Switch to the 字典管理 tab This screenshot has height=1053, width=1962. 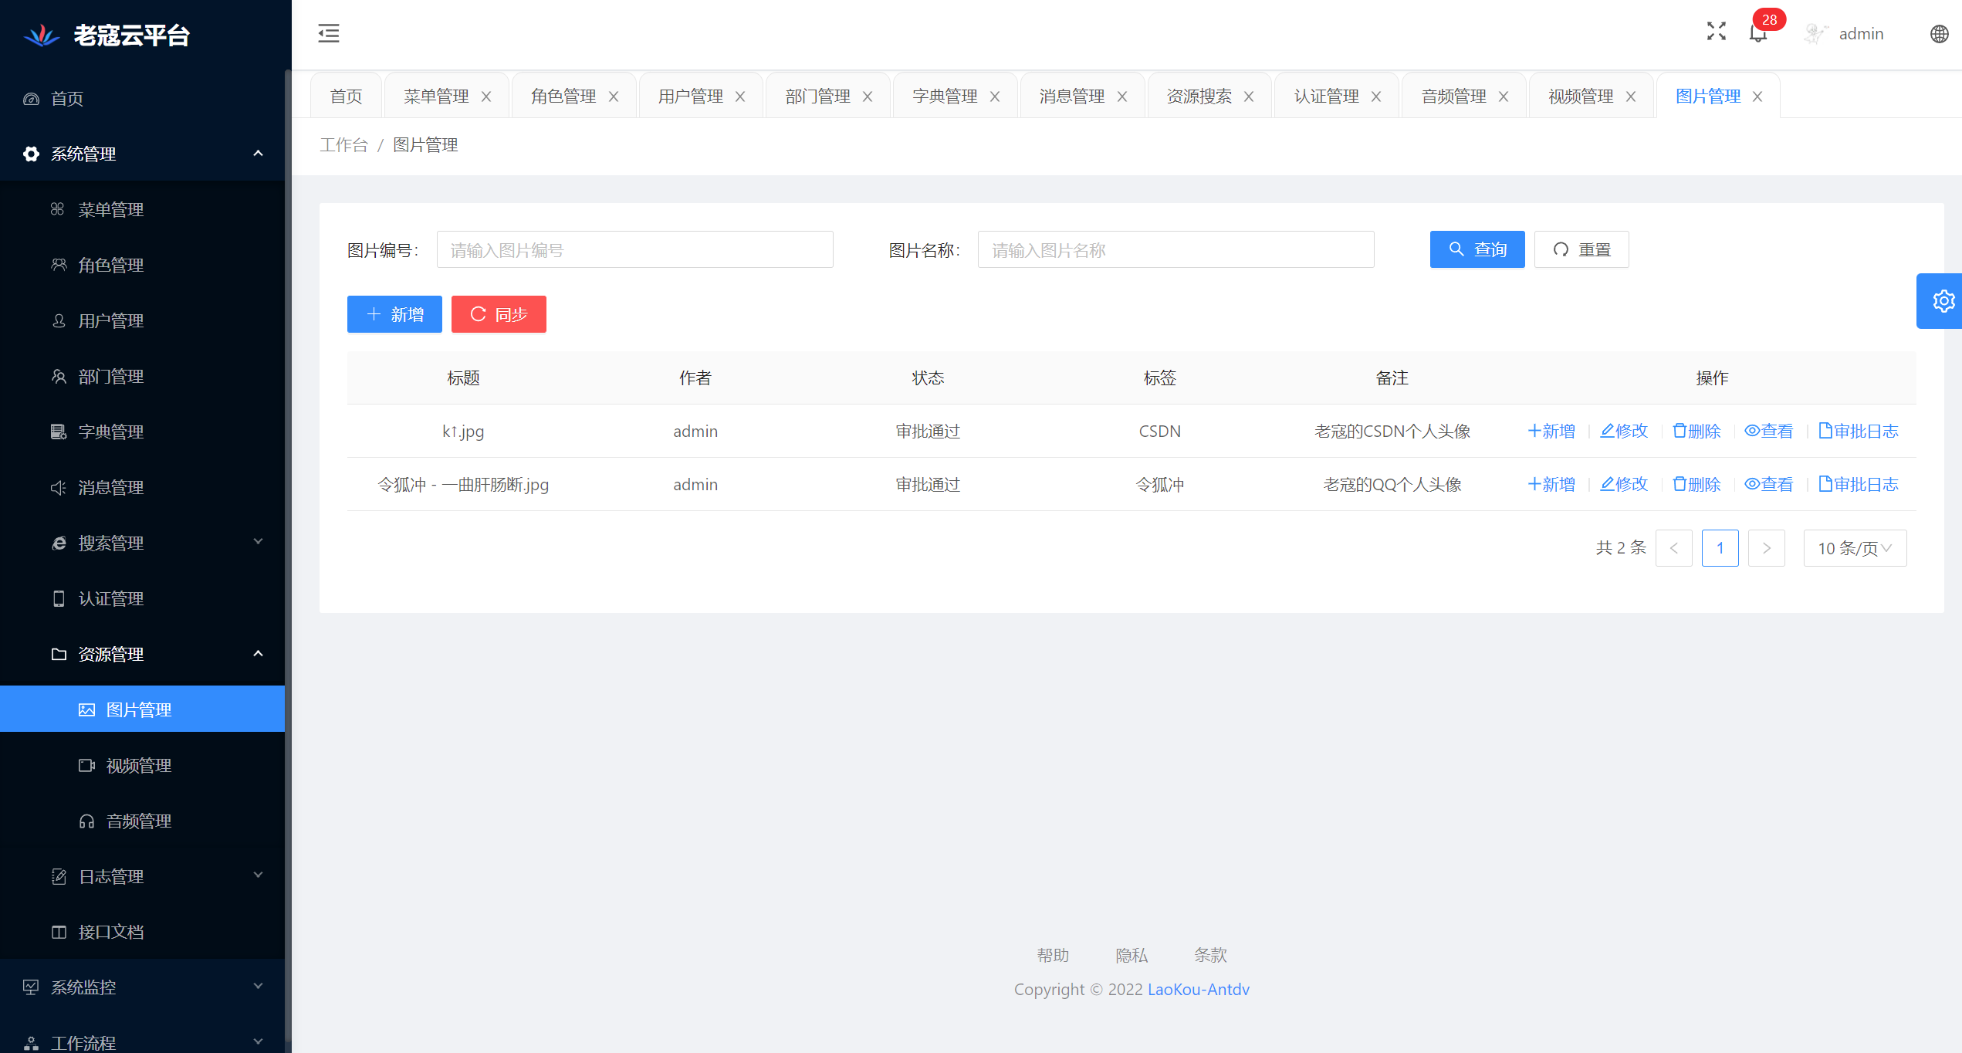click(x=945, y=96)
